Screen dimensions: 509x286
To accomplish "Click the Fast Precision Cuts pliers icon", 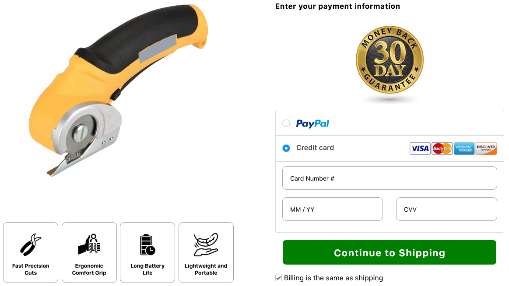I will (31, 244).
